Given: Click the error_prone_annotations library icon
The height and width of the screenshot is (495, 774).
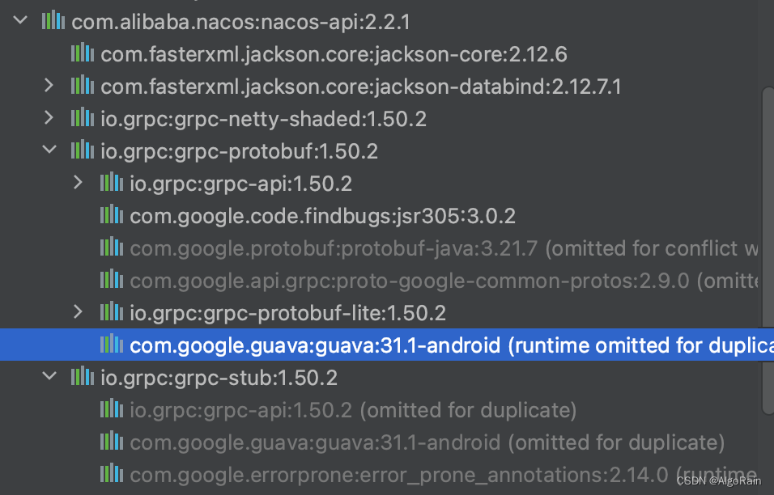Looking at the screenshot, I should tap(111, 474).
